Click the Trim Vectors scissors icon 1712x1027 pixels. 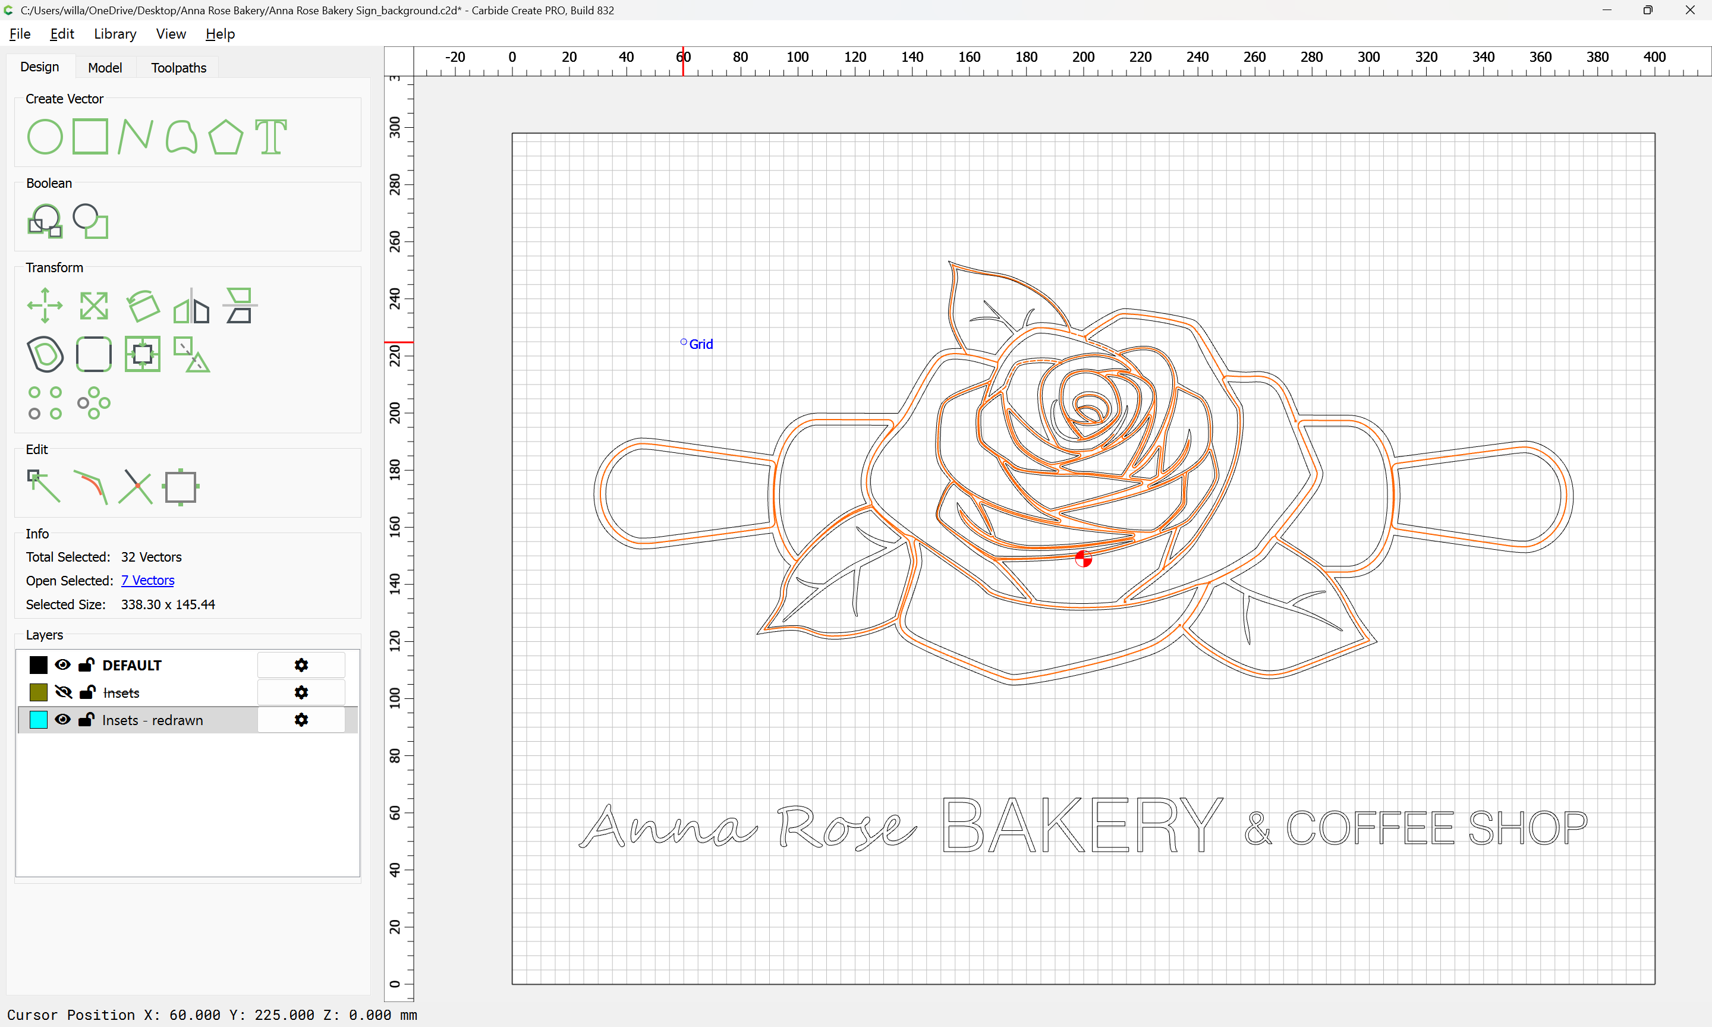pos(135,487)
